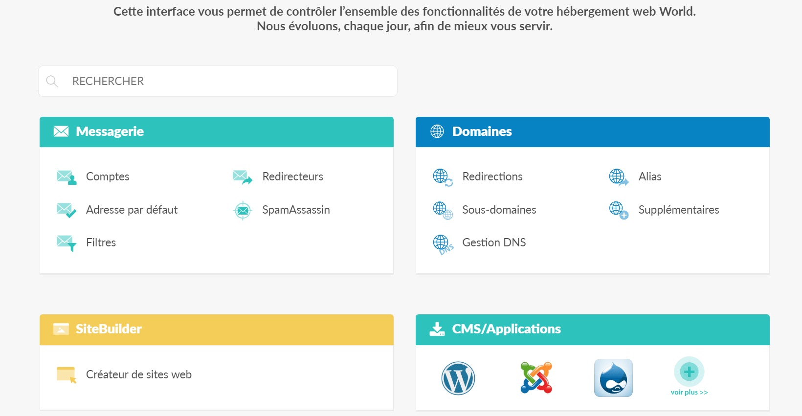
Task: Open the Comptes email link
Action: click(108, 177)
